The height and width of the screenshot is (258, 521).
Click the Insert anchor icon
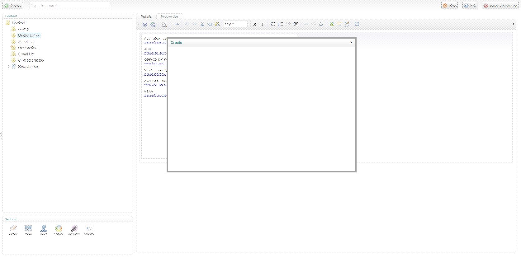coord(321,24)
